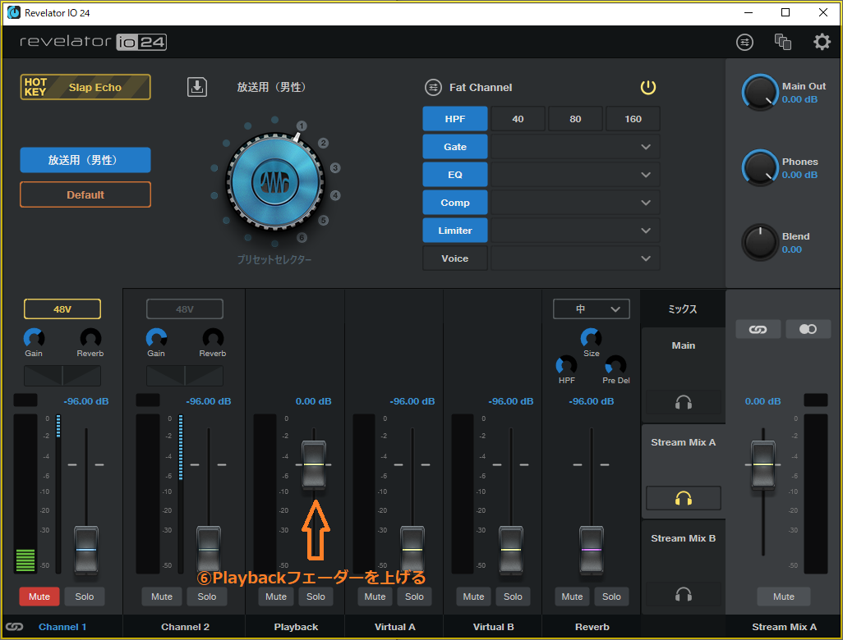Mute Channel 2
This screenshot has width=843, height=640.
162,597
